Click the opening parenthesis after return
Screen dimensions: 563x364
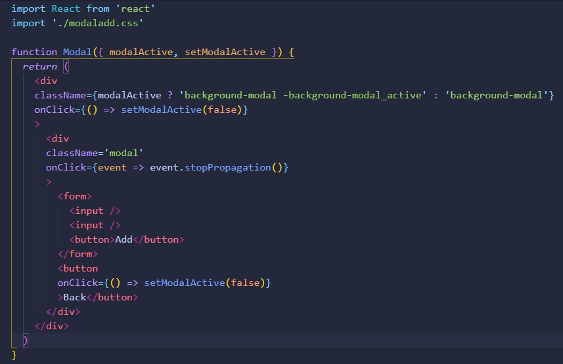pos(66,67)
